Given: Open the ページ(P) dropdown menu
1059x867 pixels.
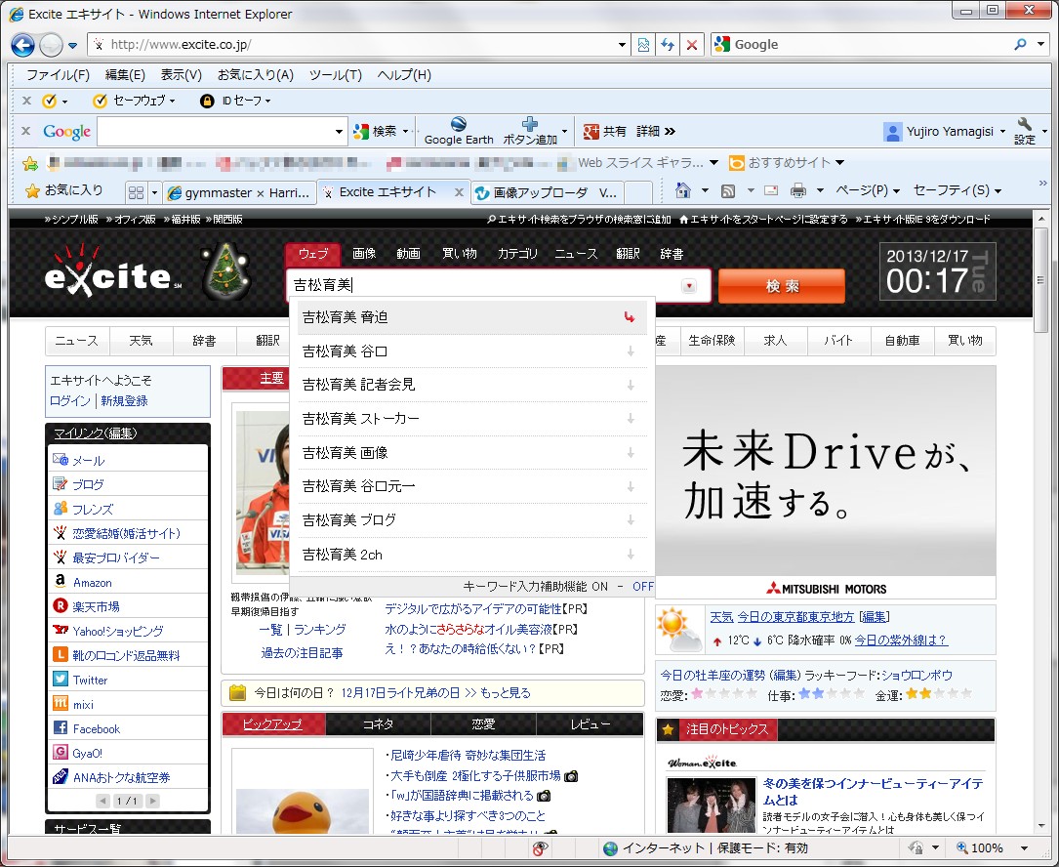Looking at the screenshot, I should (x=867, y=190).
